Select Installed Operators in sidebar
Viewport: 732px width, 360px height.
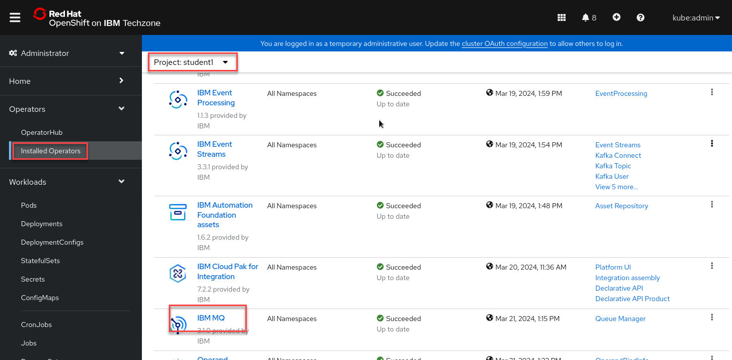(x=50, y=151)
